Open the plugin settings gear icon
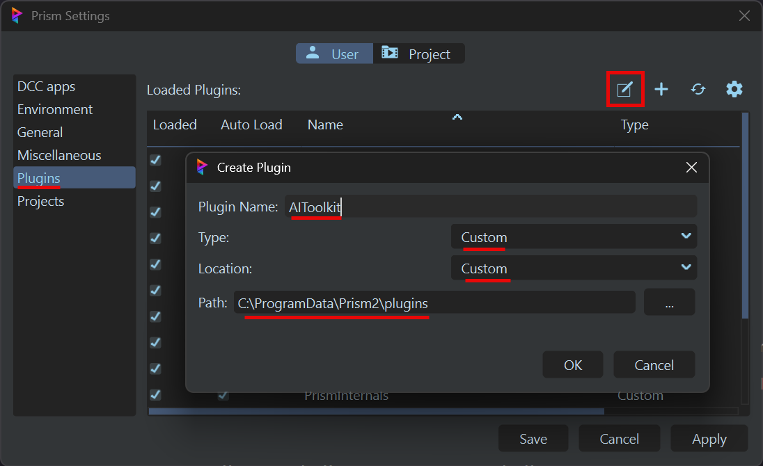The width and height of the screenshot is (763, 466). [x=734, y=89]
